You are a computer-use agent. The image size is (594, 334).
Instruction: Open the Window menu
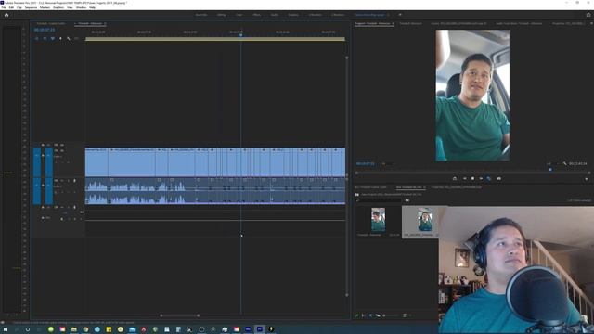point(81,7)
